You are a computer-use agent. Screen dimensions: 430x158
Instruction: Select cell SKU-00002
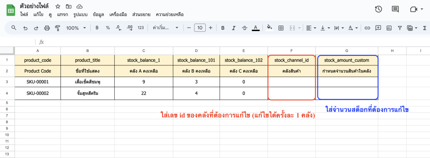pos(37,93)
